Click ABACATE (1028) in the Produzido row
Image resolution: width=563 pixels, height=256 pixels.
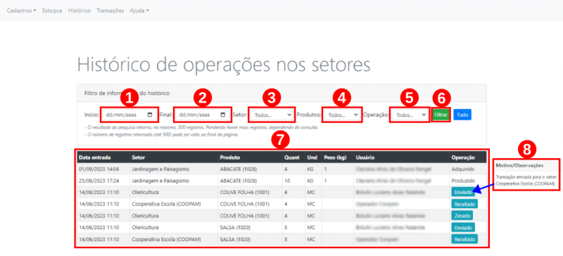pyautogui.click(x=239, y=181)
